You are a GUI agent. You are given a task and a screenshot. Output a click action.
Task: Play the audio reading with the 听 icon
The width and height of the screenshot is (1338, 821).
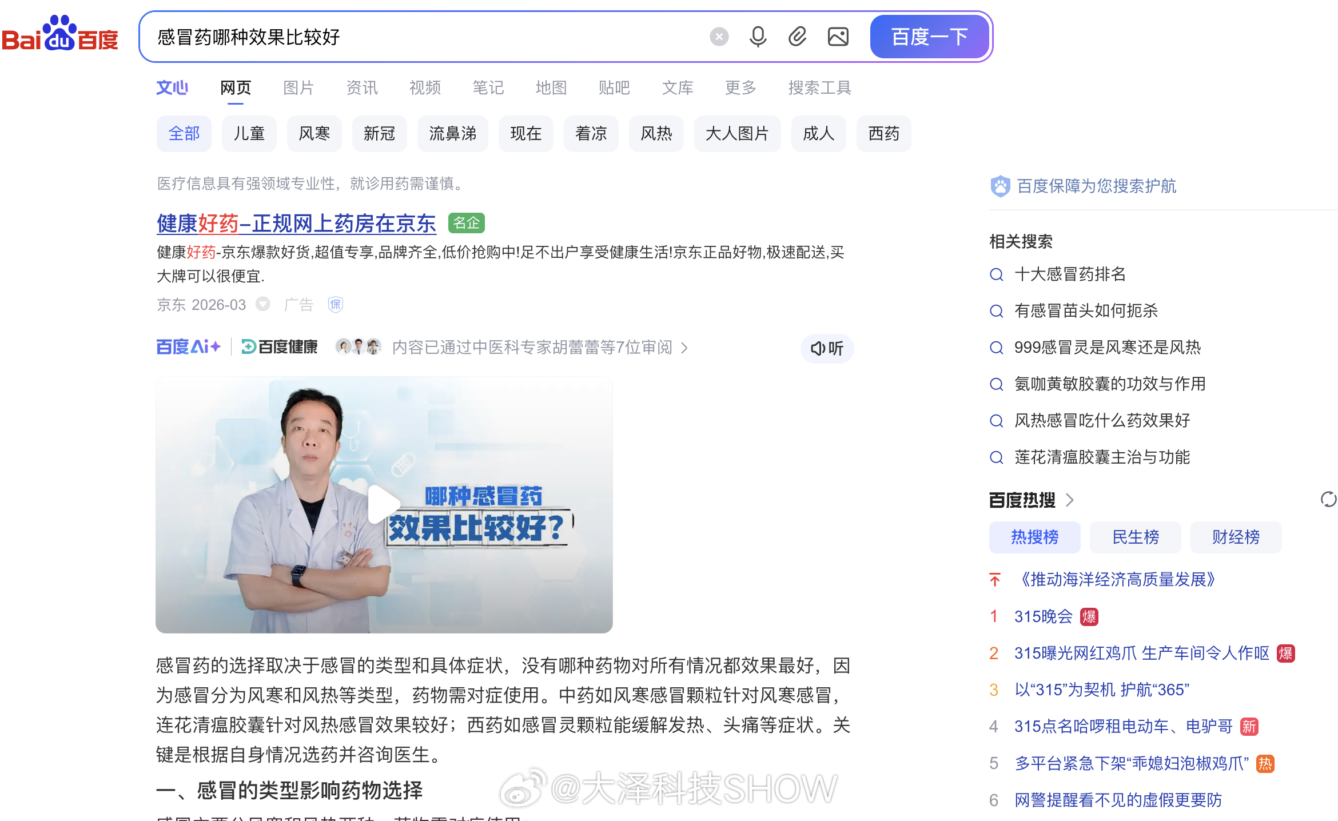(826, 348)
